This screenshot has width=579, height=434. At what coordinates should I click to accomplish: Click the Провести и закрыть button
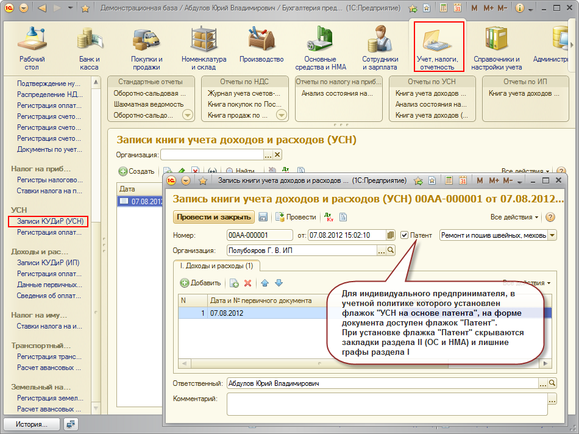coord(213,217)
